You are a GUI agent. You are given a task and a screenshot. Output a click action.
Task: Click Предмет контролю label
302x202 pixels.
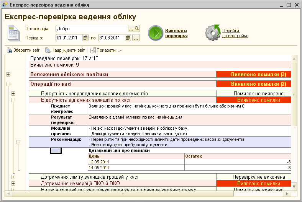(x=62, y=109)
